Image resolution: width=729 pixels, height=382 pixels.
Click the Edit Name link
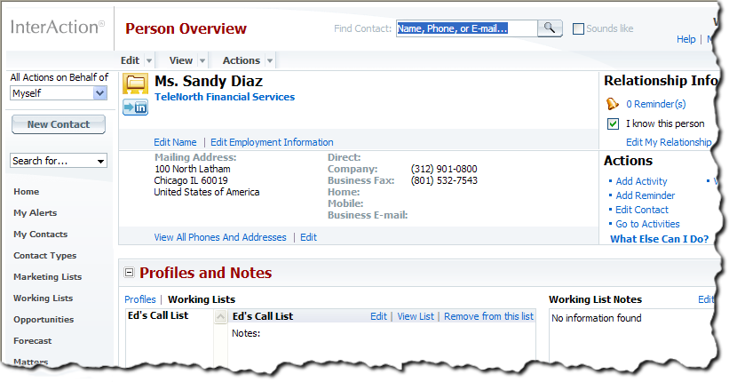(x=175, y=142)
